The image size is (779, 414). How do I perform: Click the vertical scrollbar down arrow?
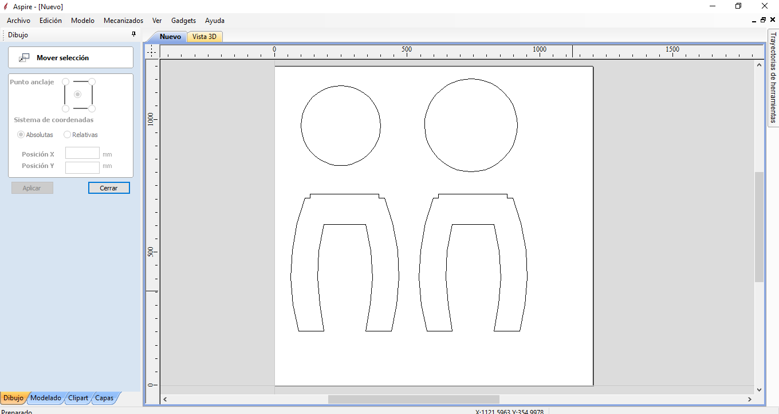[760, 389]
